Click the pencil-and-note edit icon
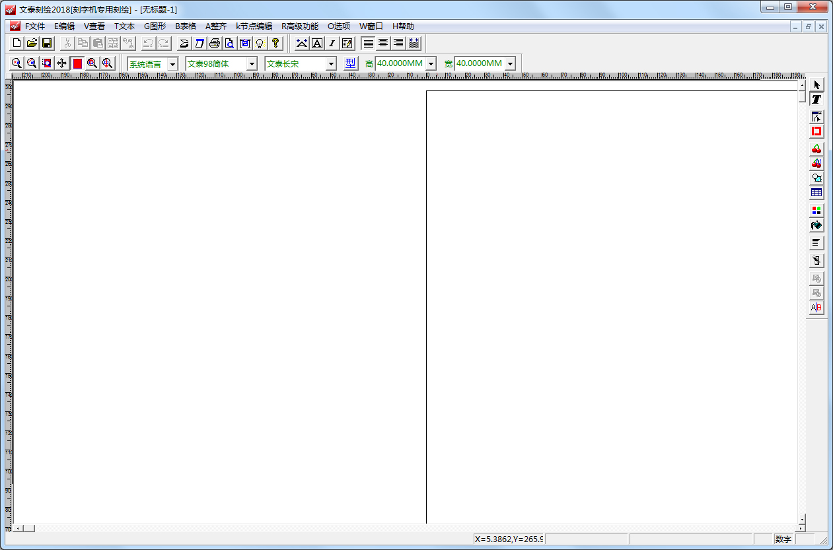833x550 pixels. click(x=348, y=44)
